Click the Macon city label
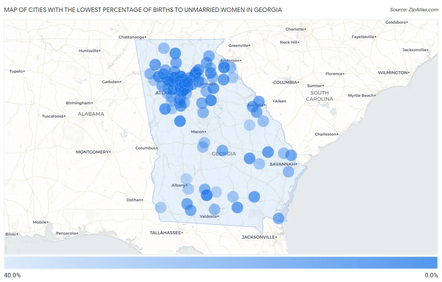This screenshot has width=442, height=282. [197, 131]
